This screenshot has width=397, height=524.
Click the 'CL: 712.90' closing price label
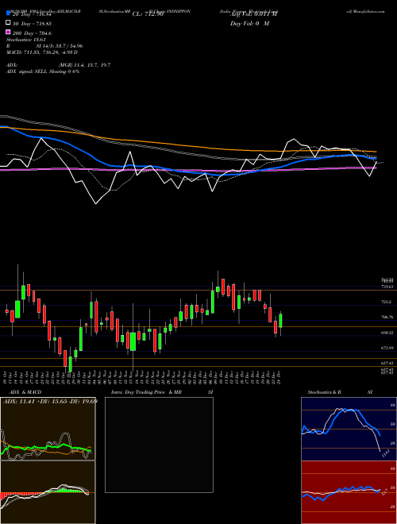[148, 14]
